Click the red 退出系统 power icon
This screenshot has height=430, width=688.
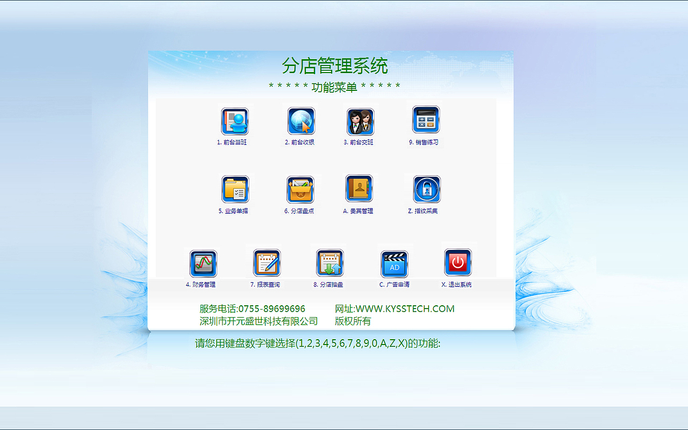pos(458,262)
